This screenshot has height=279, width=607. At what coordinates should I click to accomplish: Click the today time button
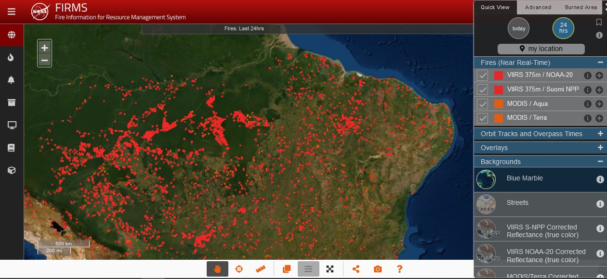pyautogui.click(x=519, y=28)
